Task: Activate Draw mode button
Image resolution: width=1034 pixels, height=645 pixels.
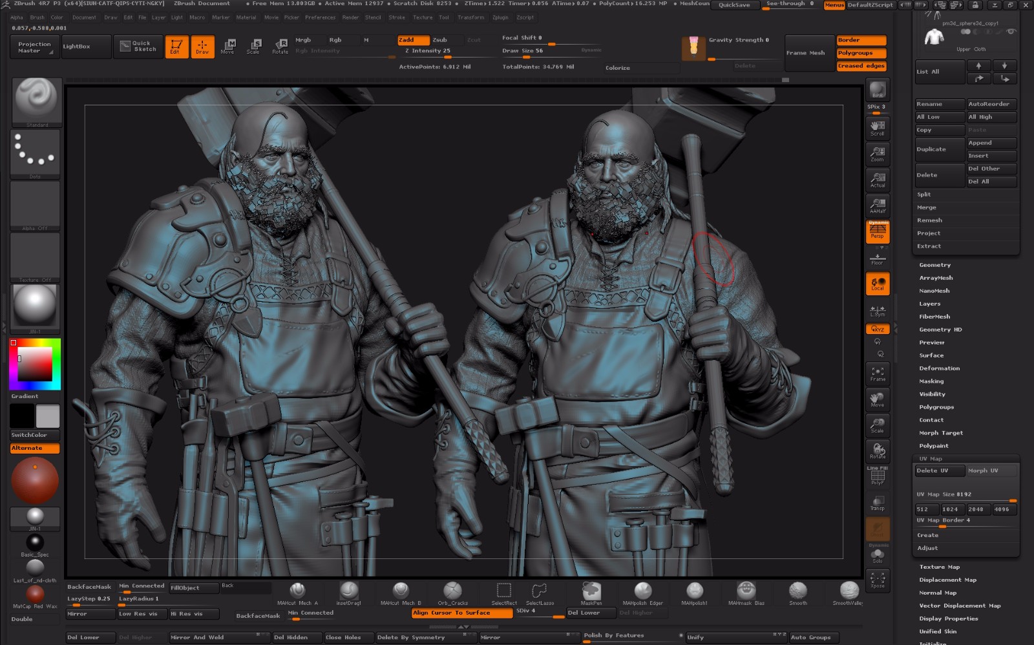Action: [x=202, y=47]
